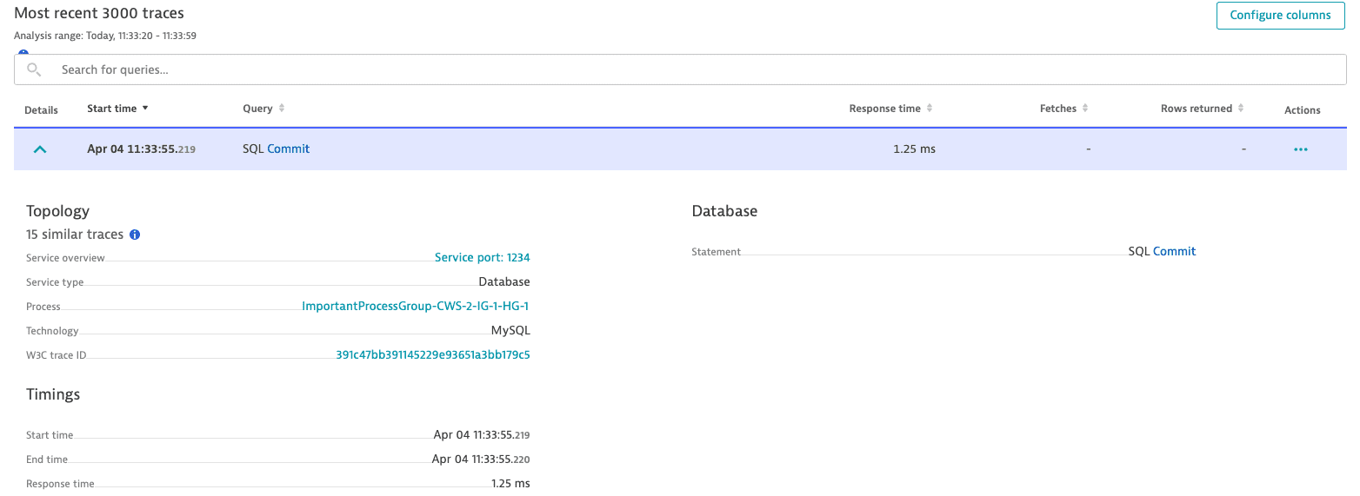Select the trace row timestamp Apr 04 11:33:55.219
Screen dimensions: 1360x496
[141, 149]
